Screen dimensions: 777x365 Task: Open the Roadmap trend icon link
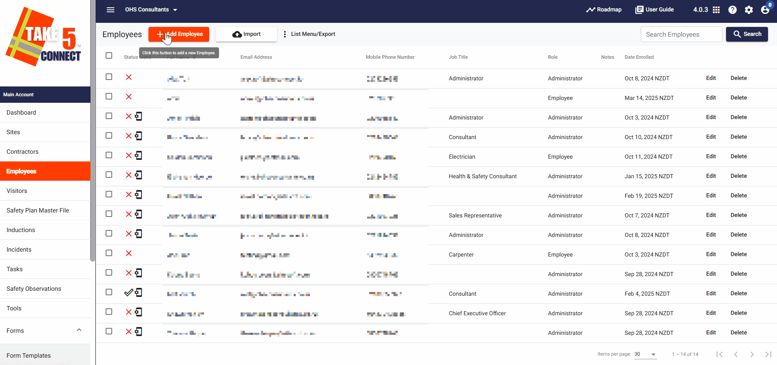[x=604, y=10]
